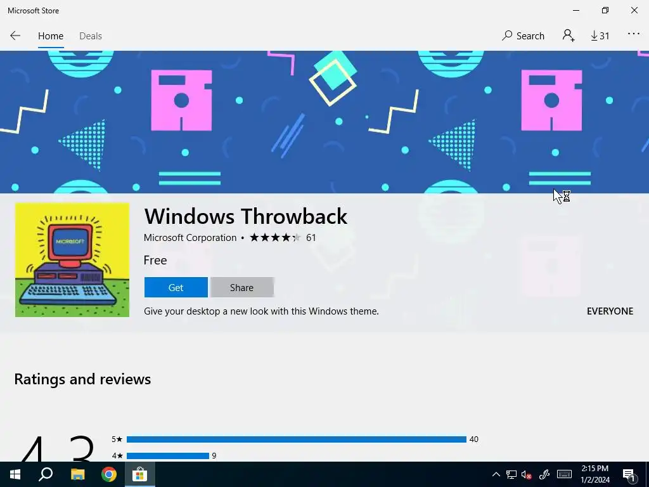Image resolution: width=649 pixels, height=487 pixels.
Task: Click the Windows Throwback app thumbnail
Action: click(x=72, y=260)
